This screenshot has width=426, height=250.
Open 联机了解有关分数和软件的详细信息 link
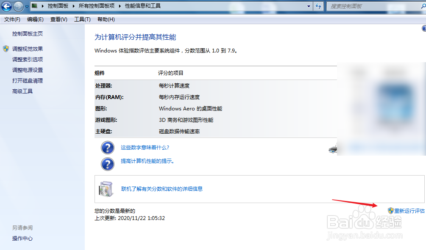pos(162,189)
